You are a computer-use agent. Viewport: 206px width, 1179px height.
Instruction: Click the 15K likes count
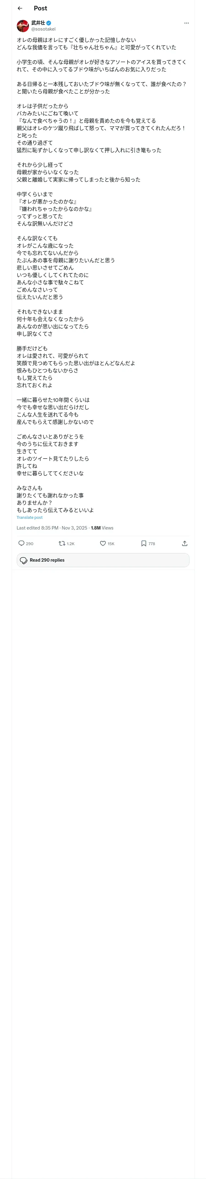point(111,544)
